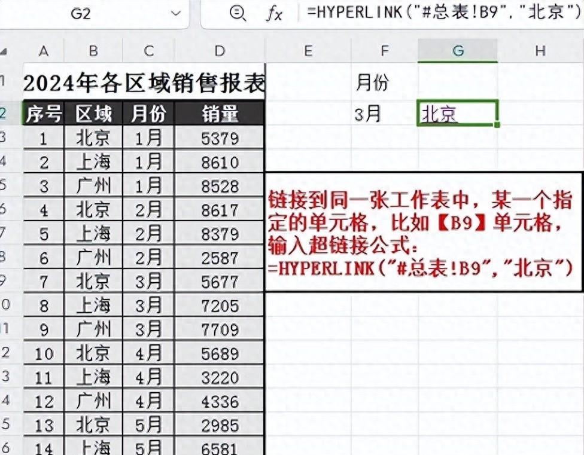Click the formula bar HYPERLINK formula text
The width and height of the screenshot is (584, 455).
pyautogui.click(x=443, y=13)
